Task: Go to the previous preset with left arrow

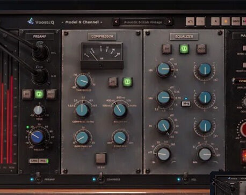Action: 116,22
